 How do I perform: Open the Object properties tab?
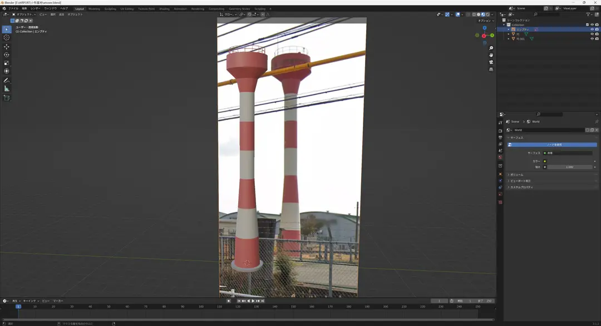(500, 174)
